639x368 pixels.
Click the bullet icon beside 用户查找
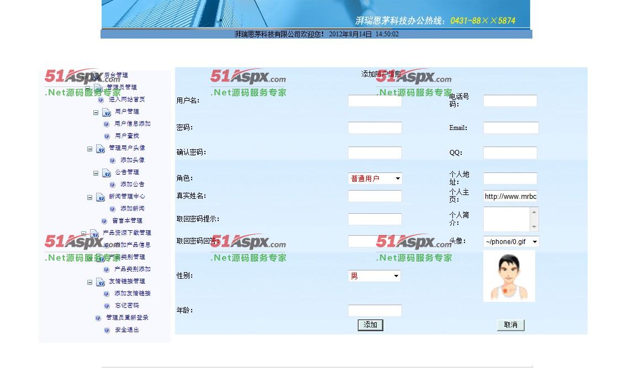107,136
